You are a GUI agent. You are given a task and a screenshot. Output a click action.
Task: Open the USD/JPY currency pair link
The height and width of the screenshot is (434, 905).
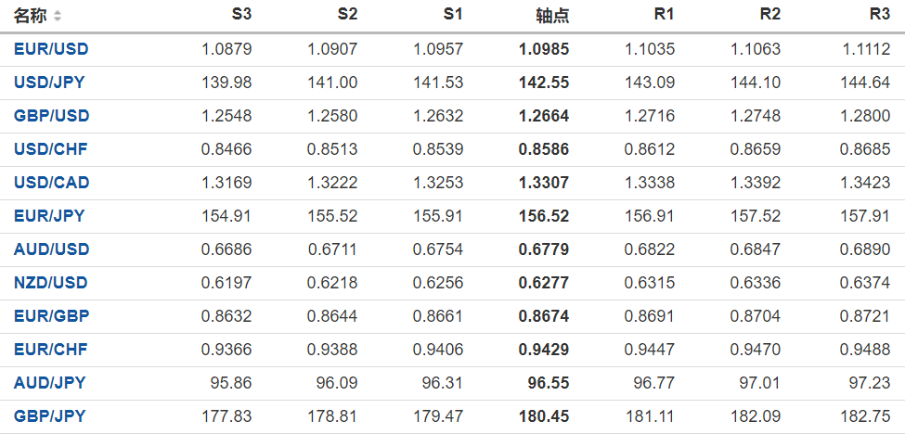tap(49, 83)
